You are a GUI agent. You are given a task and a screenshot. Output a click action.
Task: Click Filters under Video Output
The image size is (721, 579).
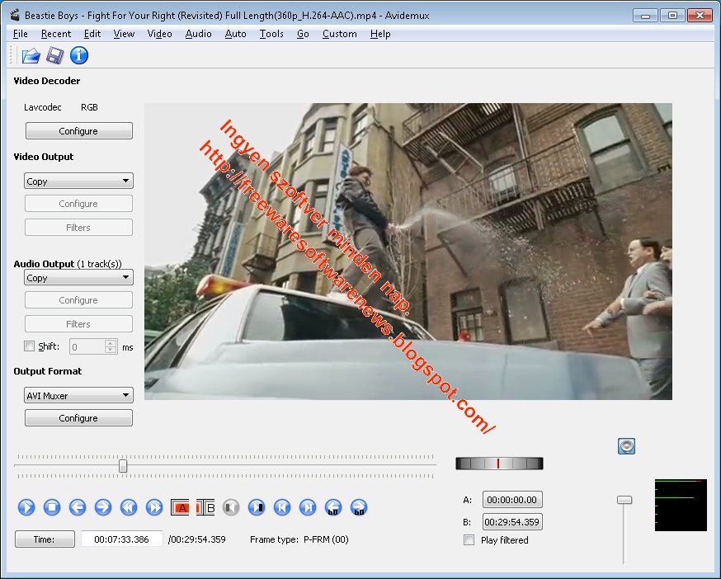[x=78, y=227]
